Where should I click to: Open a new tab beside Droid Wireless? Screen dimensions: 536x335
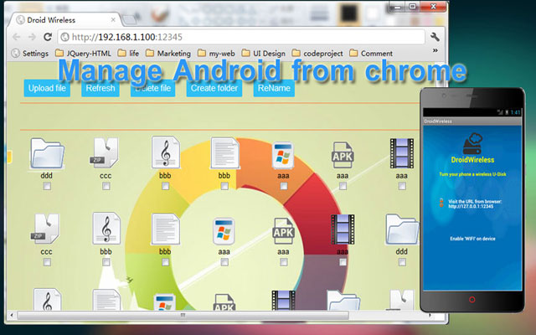pyautogui.click(x=129, y=20)
